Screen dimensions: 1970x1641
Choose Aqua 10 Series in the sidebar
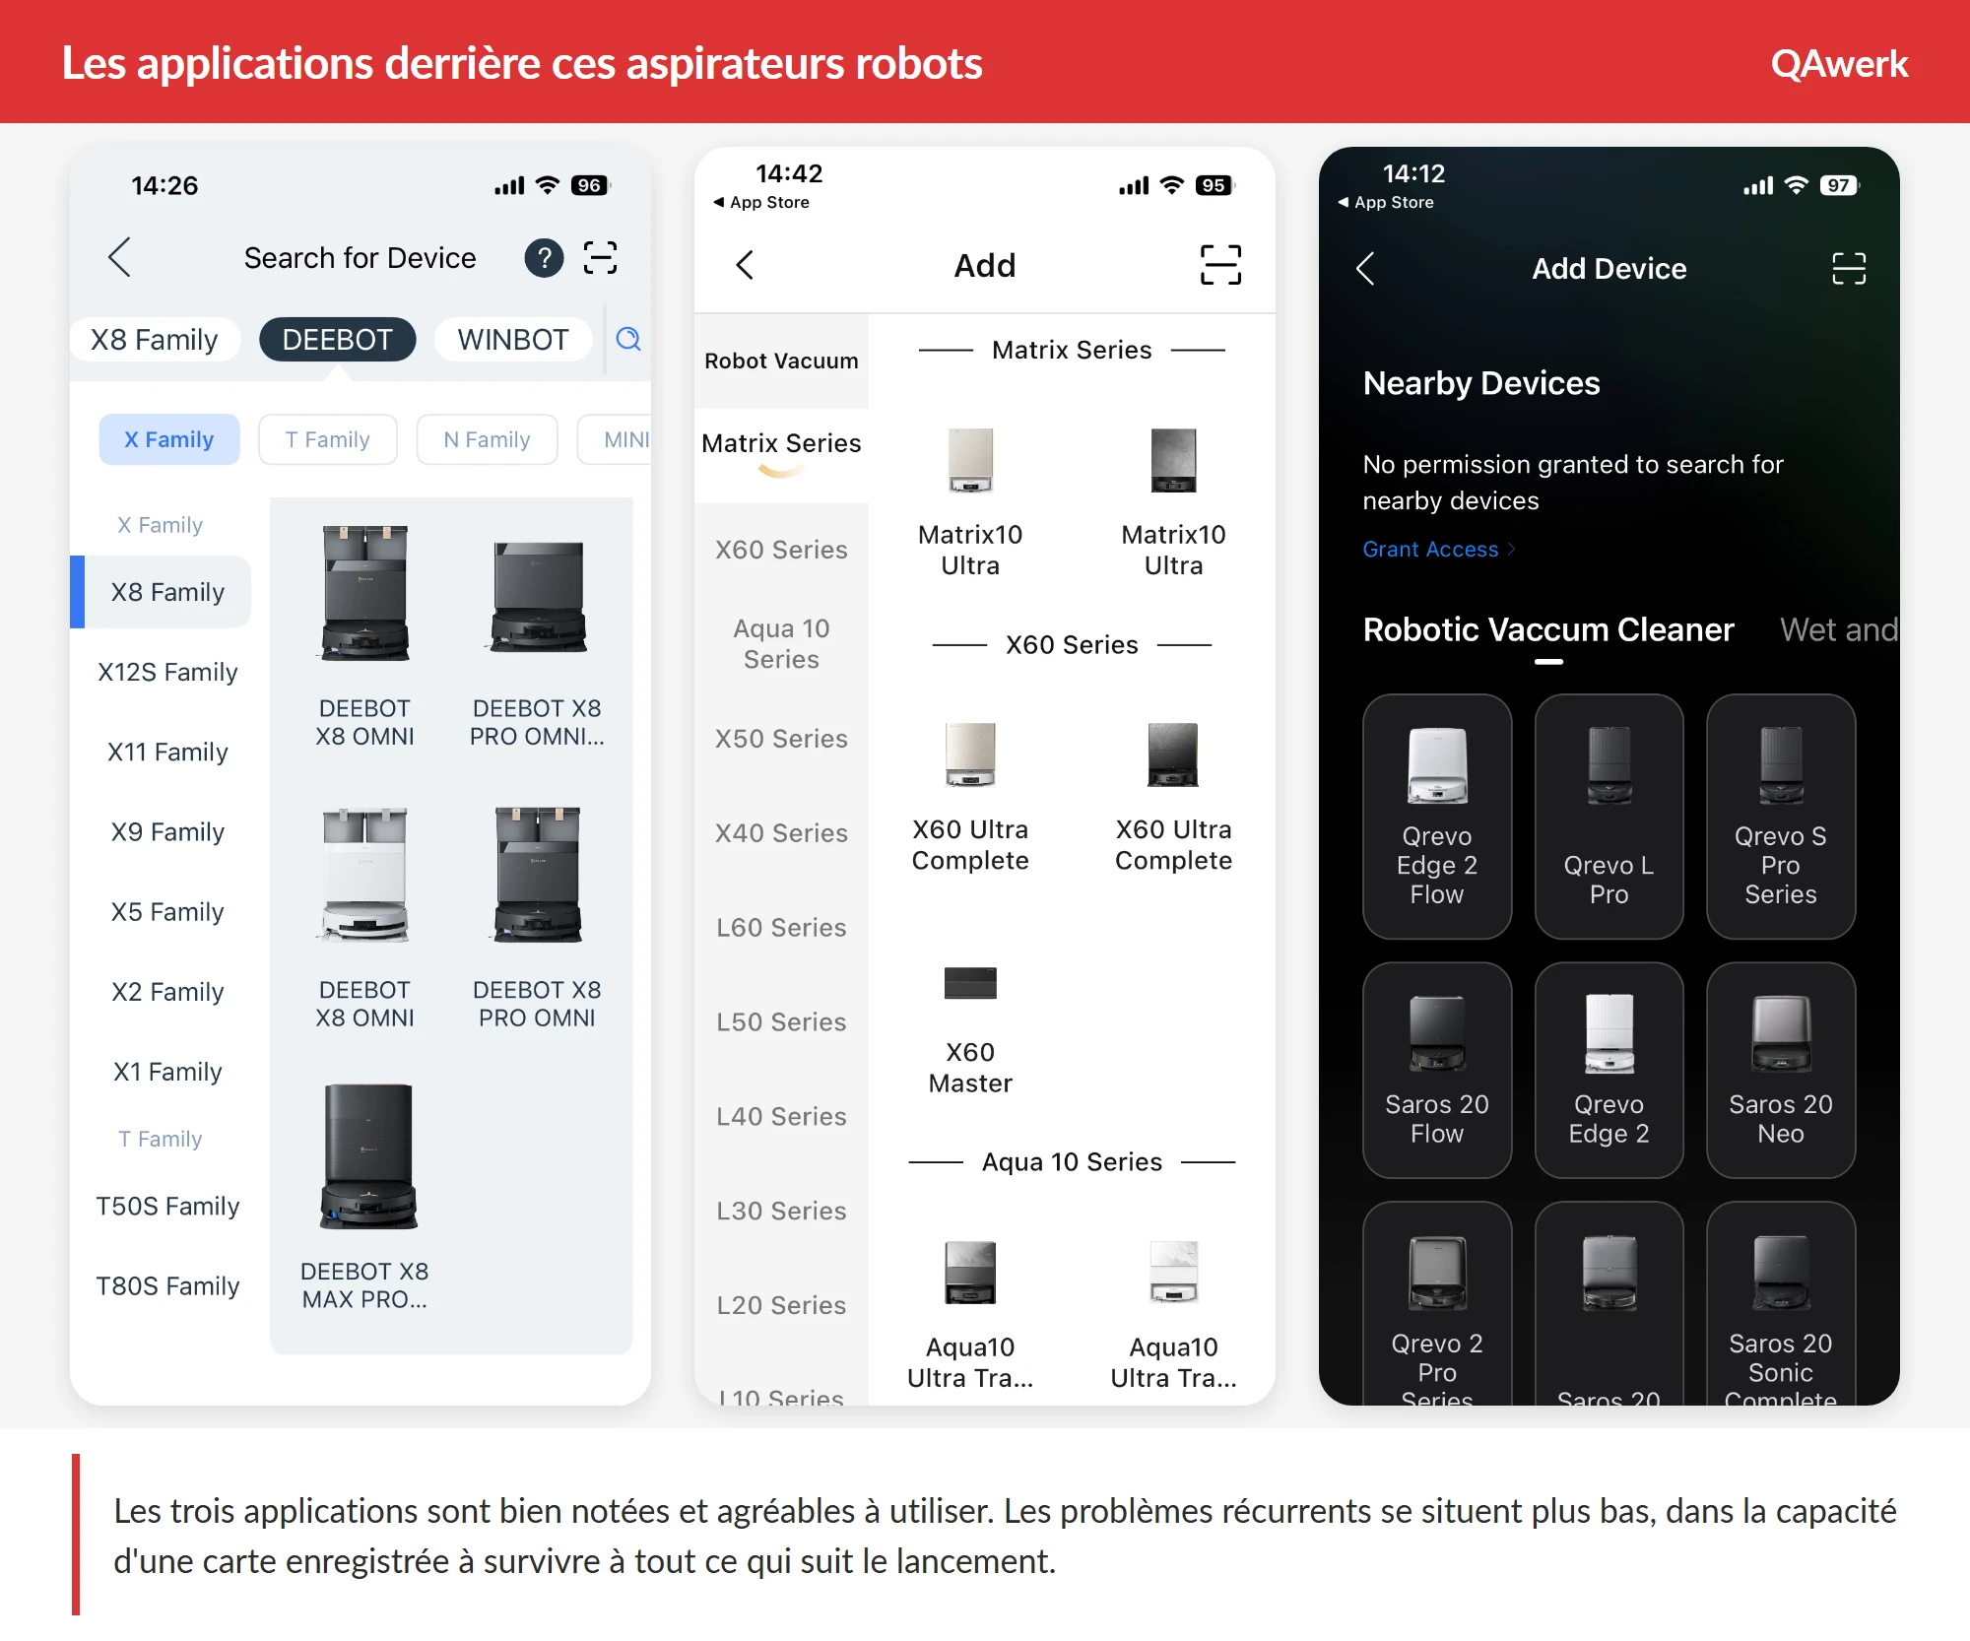(x=781, y=644)
